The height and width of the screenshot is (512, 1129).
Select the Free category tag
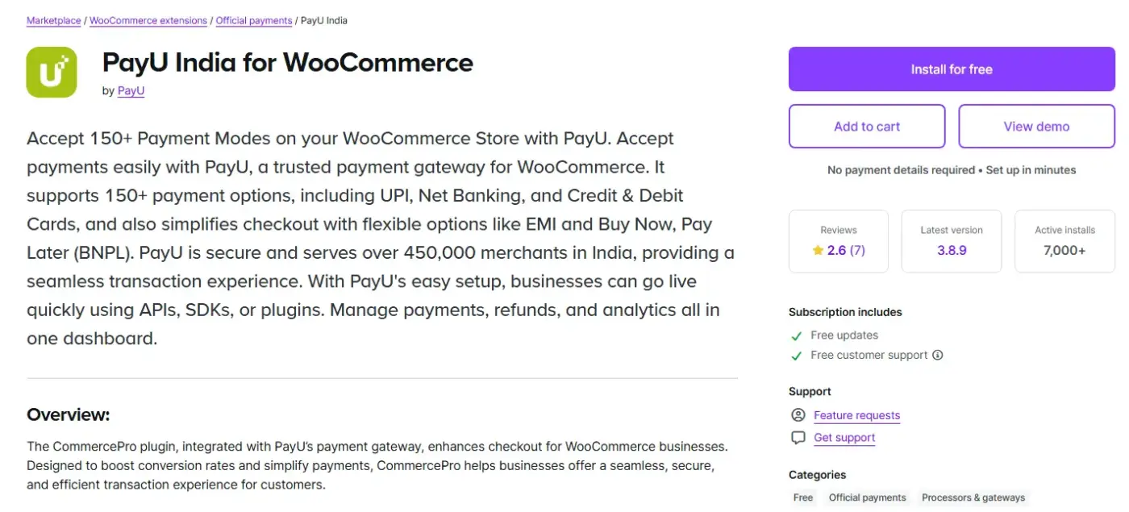point(803,497)
